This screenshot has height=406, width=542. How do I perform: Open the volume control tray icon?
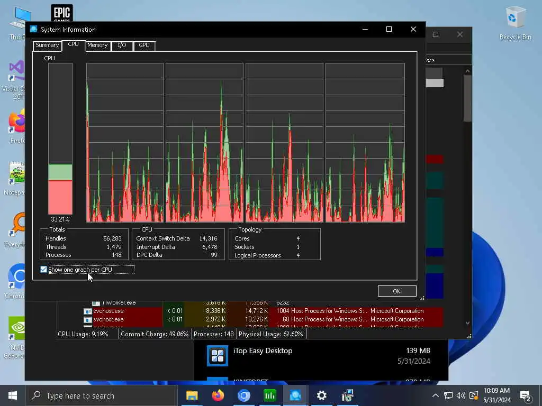click(x=461, y=395)
